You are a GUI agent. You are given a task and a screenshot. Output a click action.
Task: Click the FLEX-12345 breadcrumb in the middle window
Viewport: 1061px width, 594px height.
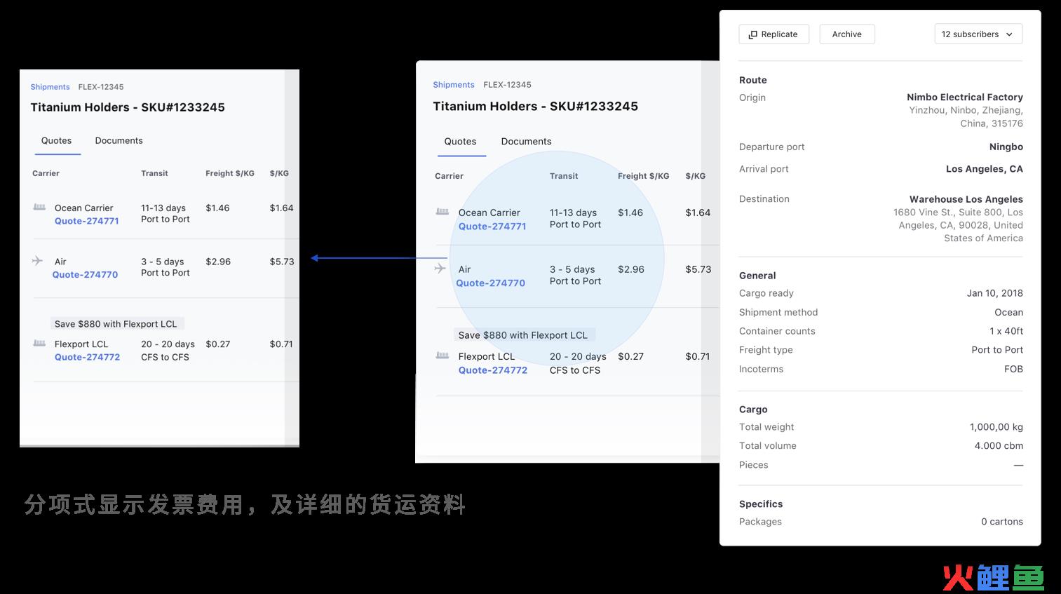507,85
